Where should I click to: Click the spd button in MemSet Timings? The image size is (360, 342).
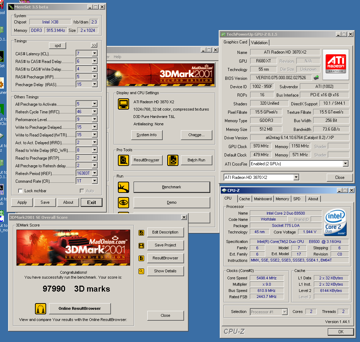[x=58, y=46]
